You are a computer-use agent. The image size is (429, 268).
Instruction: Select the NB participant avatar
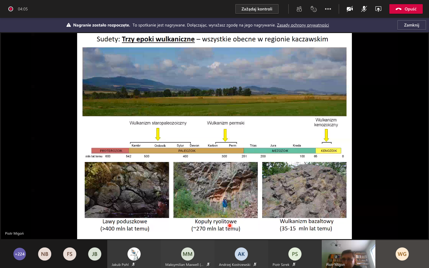click(x=45, y=254)
